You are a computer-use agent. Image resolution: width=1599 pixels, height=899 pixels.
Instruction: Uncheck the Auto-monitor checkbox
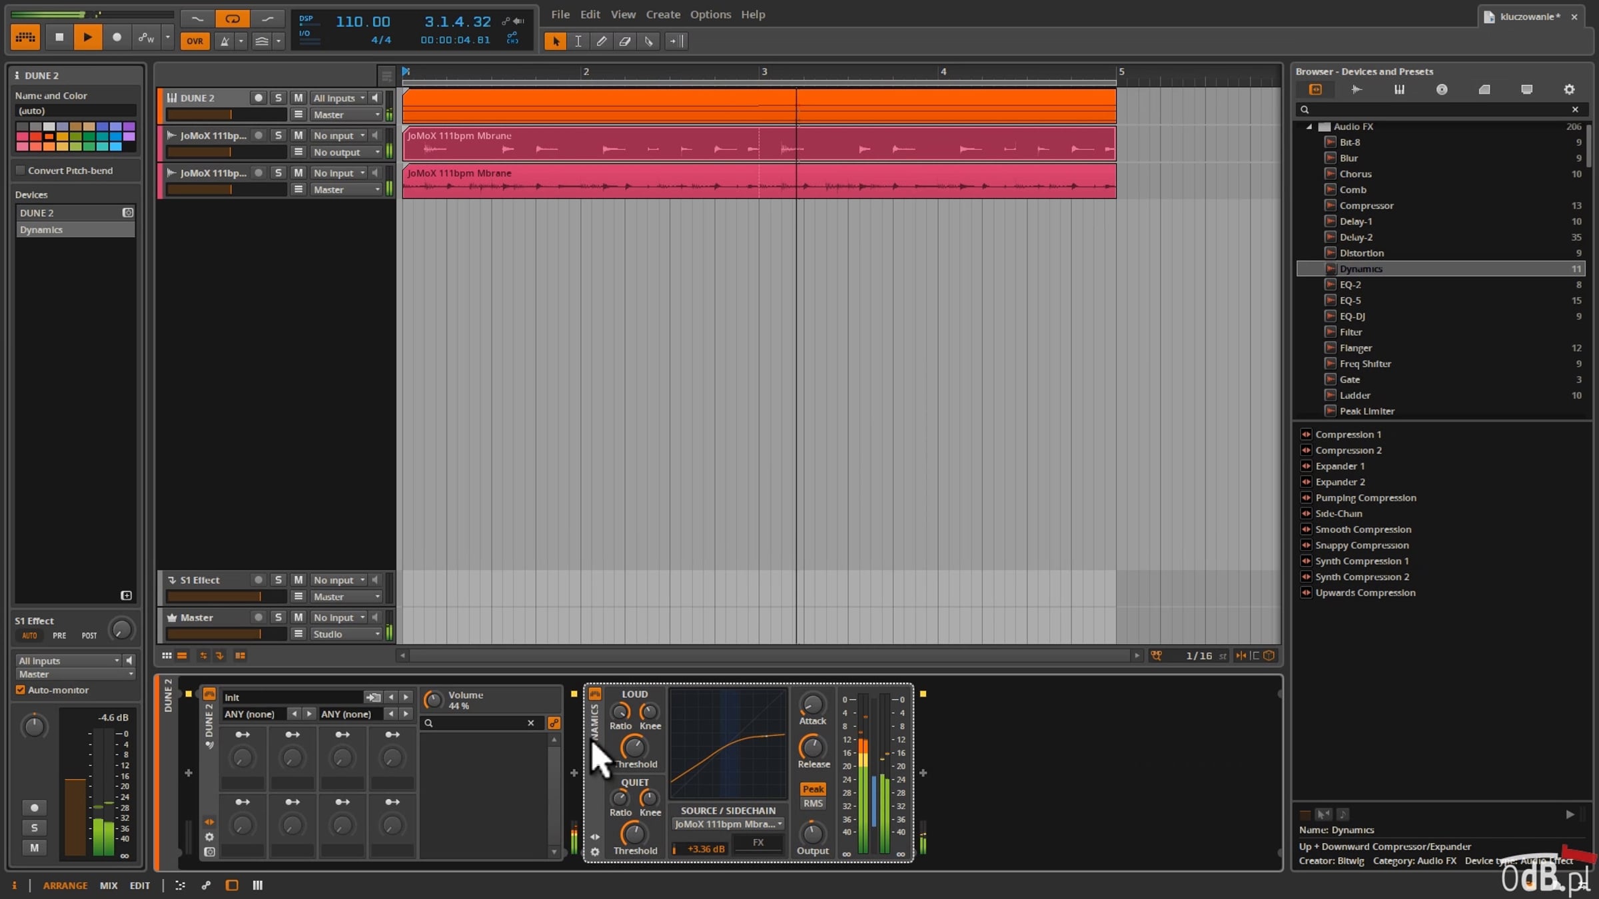pos(21,690)
